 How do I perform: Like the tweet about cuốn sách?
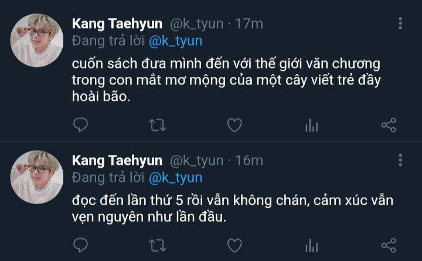(x=234, y=126)
